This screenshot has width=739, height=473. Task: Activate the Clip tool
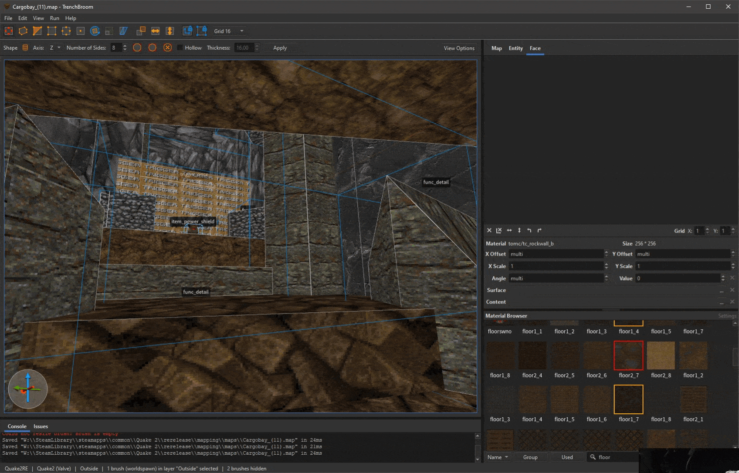(37, 31)
